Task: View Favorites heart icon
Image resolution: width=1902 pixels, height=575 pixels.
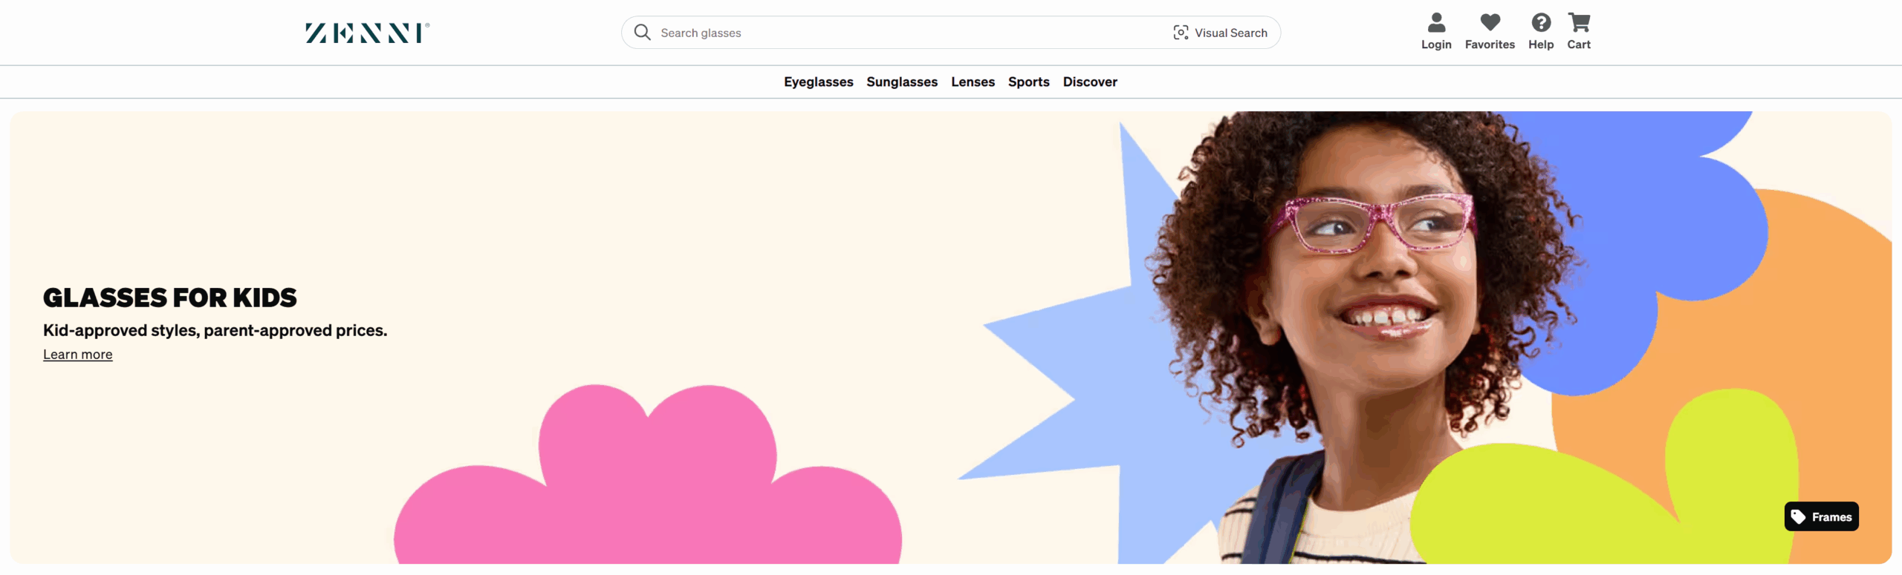Action: pos(1490,22)
